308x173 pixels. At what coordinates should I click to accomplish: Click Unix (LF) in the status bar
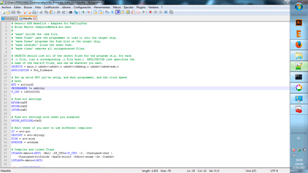pyautogui.click(x=251, y=171)
